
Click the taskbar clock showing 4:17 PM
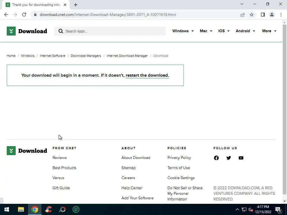pos(263,209)
